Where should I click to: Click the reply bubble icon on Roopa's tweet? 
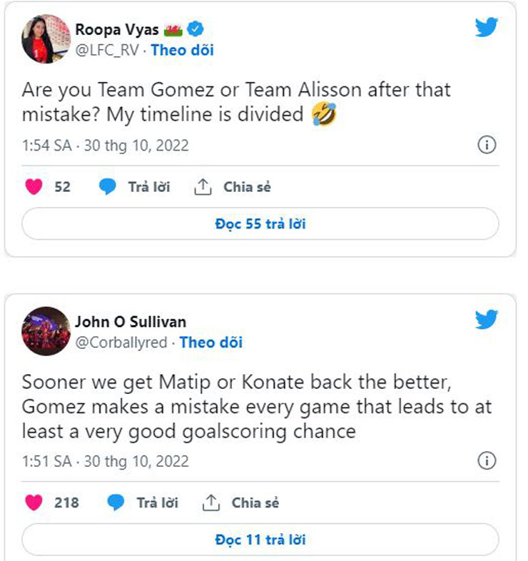tap(108, 187)
